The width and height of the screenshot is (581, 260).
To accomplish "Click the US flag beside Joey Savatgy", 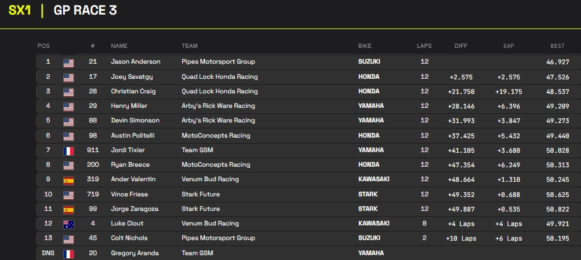I will 68,77.
